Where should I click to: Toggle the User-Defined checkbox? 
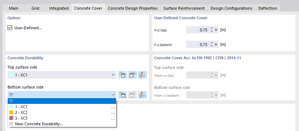[x=10, y=28]
